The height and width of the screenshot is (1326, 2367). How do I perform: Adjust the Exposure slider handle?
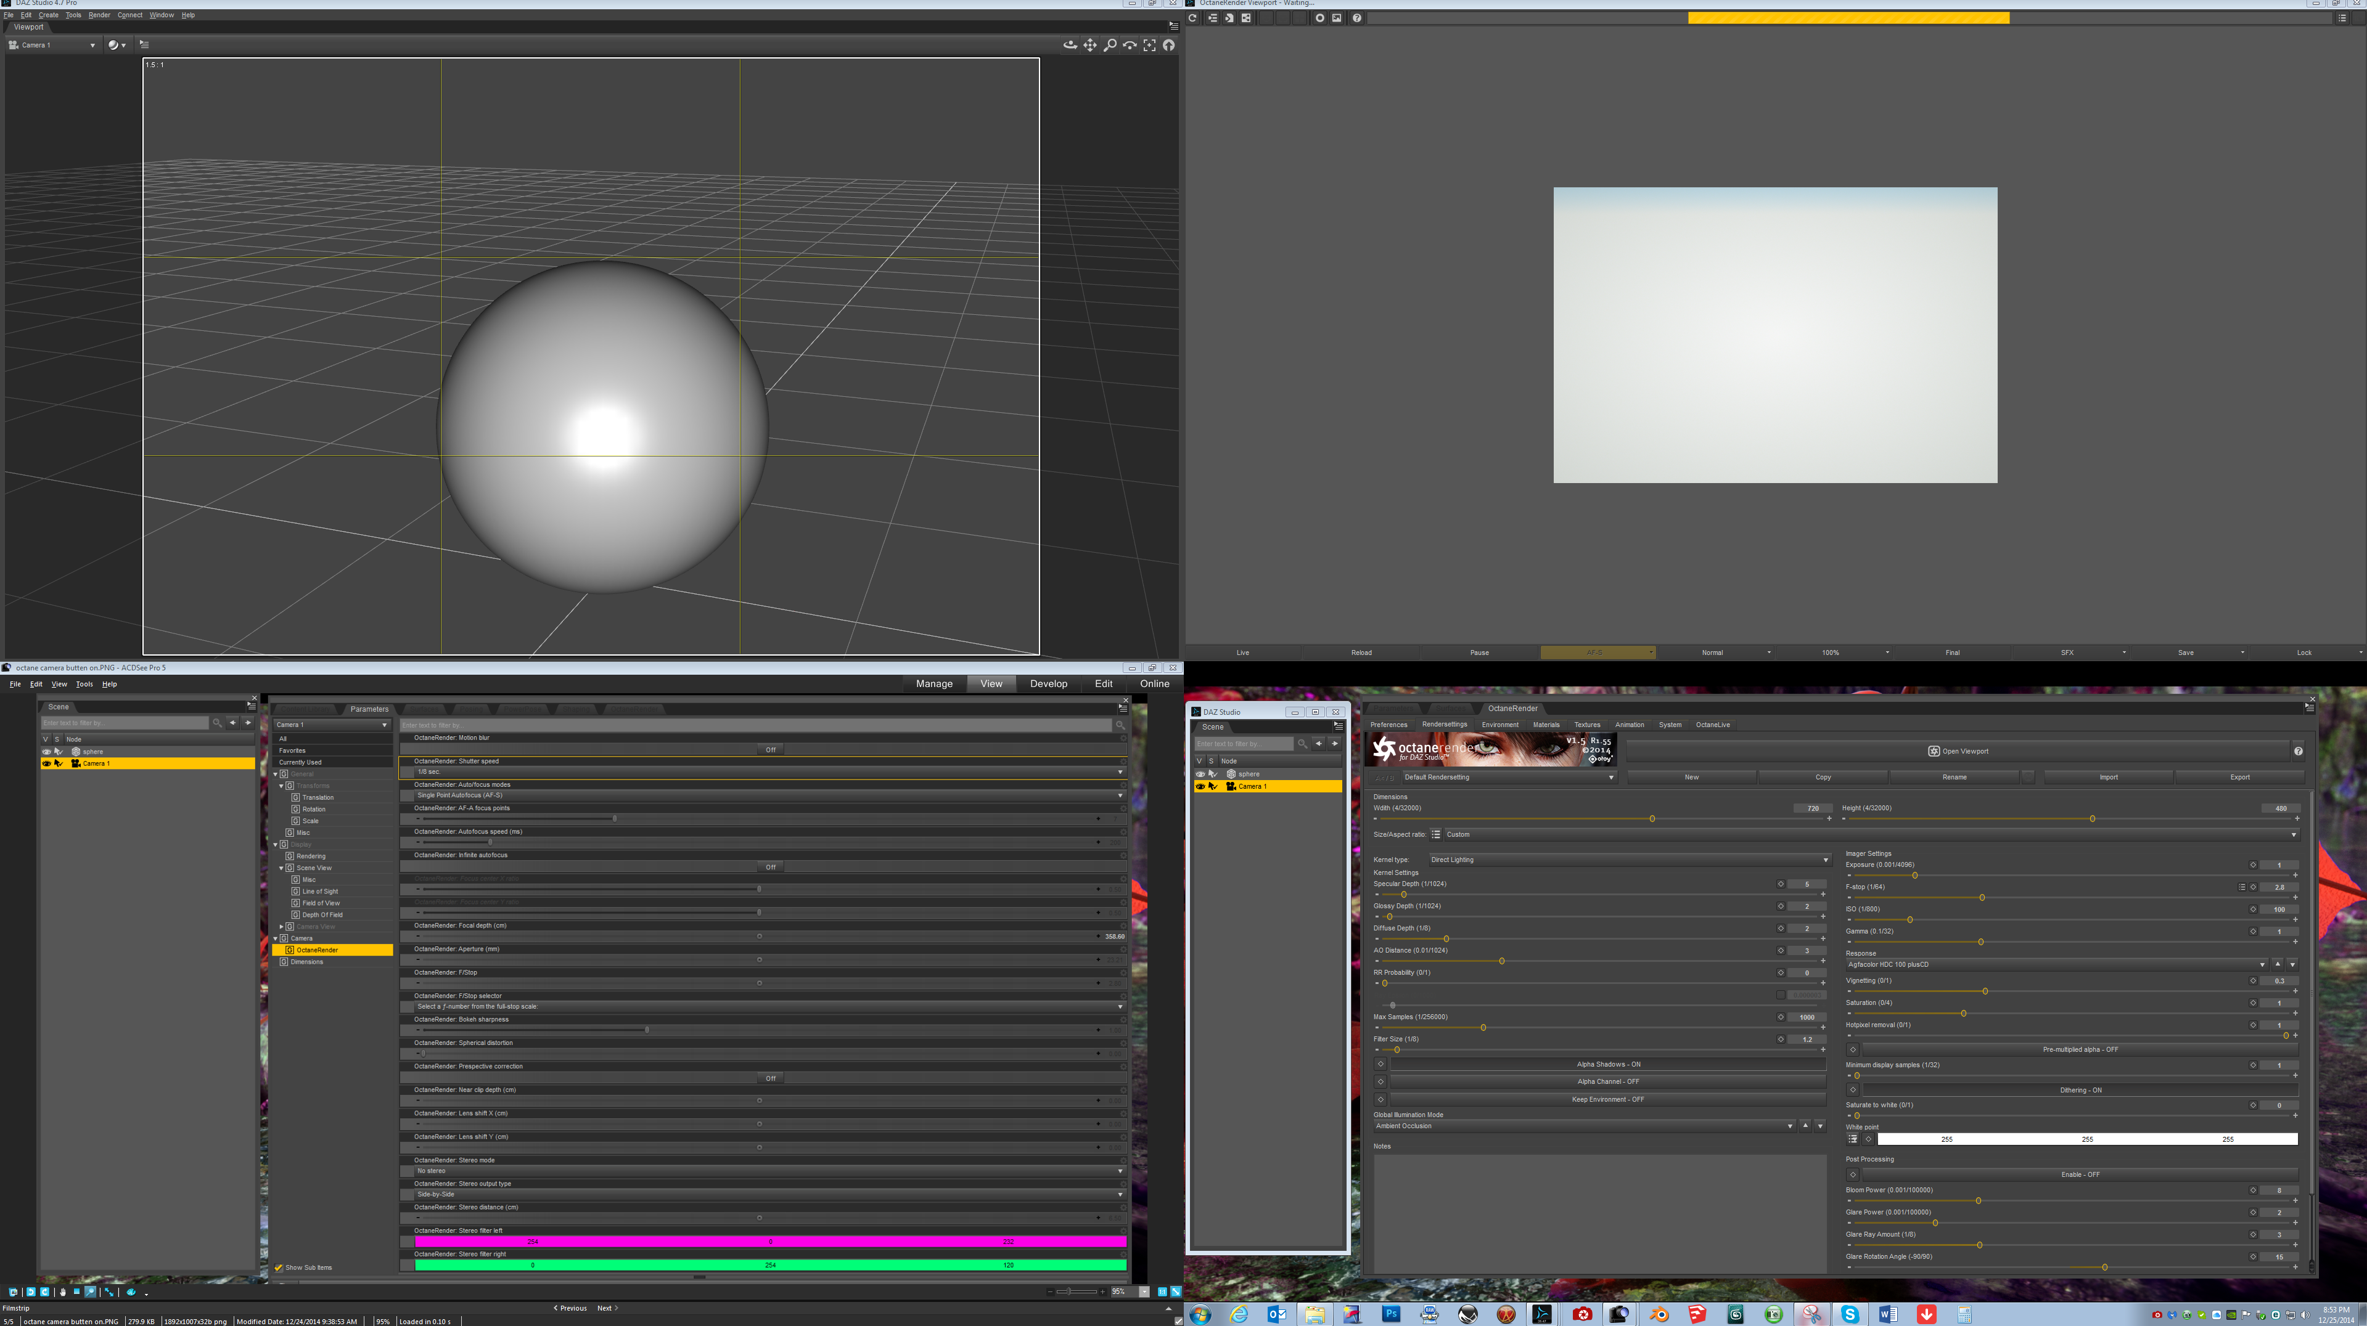pyautogui.click(x=1915, y=875)
